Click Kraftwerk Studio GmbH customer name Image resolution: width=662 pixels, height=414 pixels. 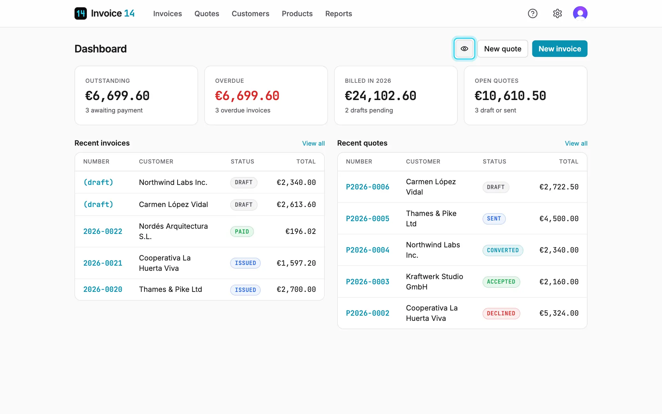click(x=434, y=282)
